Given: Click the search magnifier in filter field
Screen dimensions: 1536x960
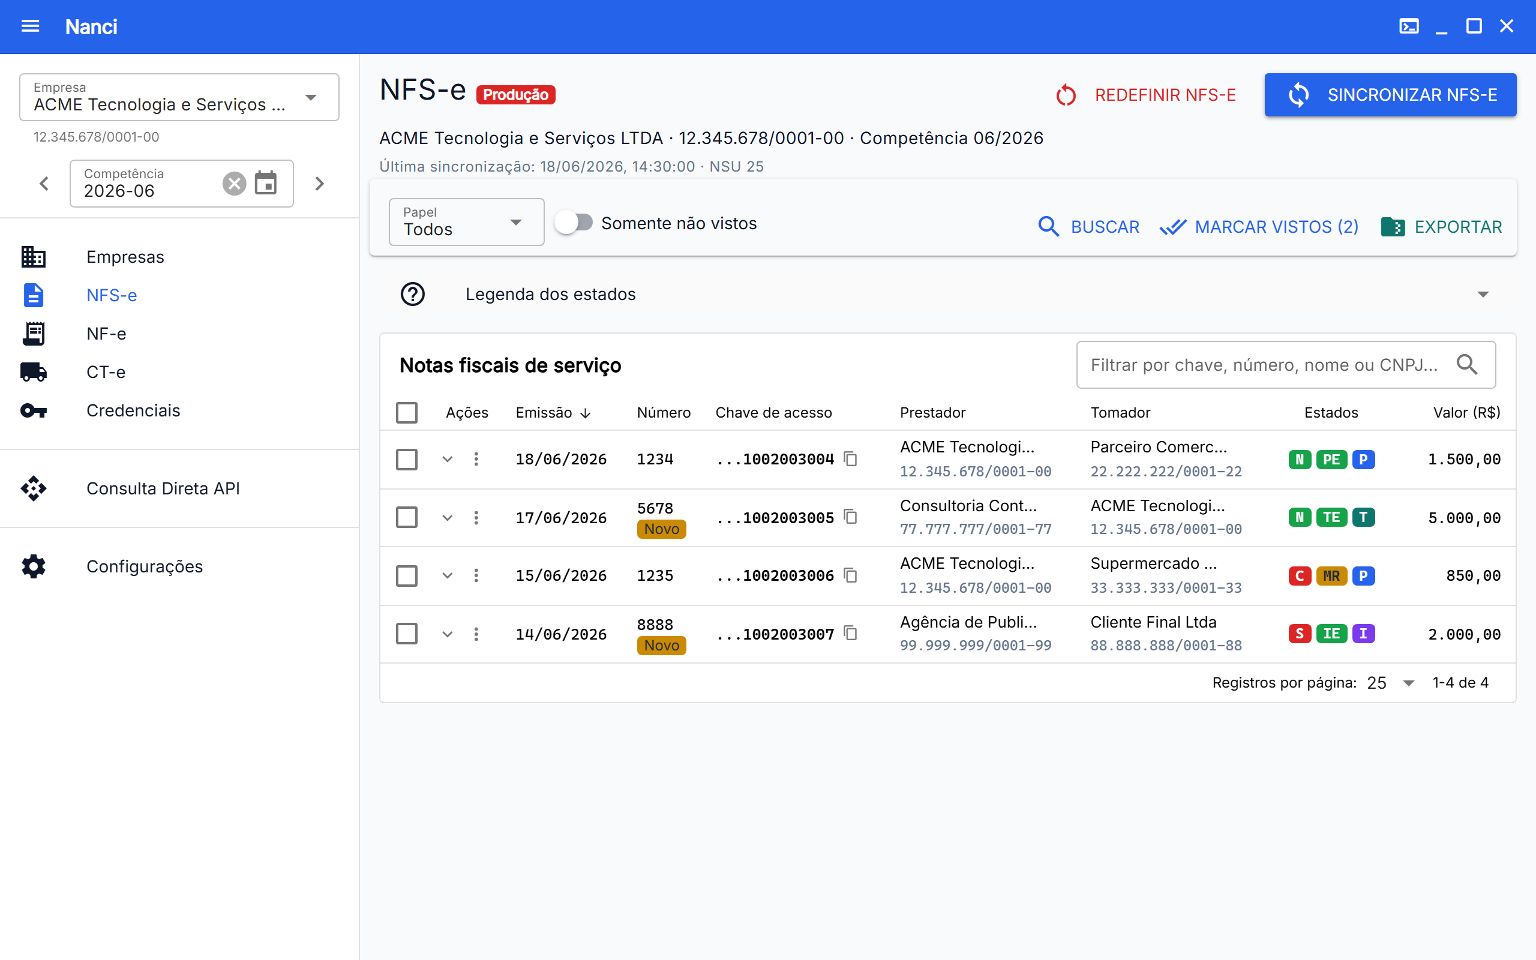Looking at the screenshot, I should (x=1467, y=364).
